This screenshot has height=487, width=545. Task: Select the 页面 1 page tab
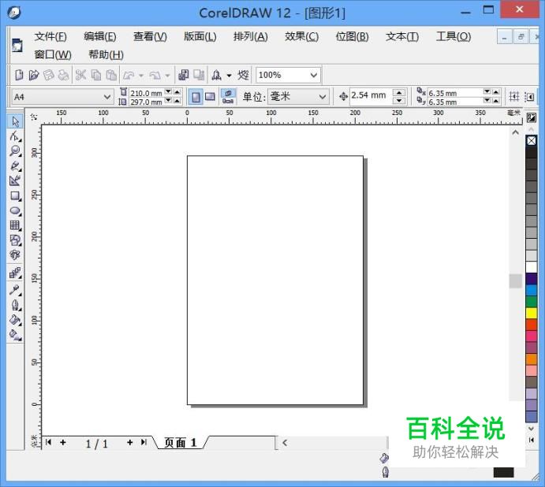click(x=181, y=443)
